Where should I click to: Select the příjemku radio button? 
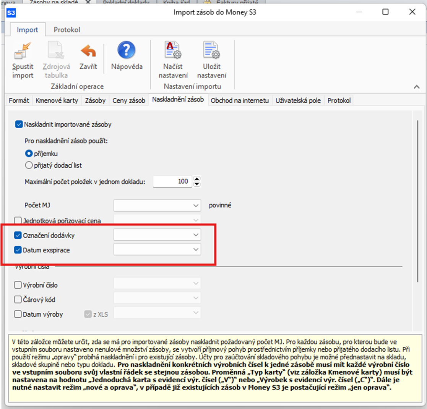point(29,154)
